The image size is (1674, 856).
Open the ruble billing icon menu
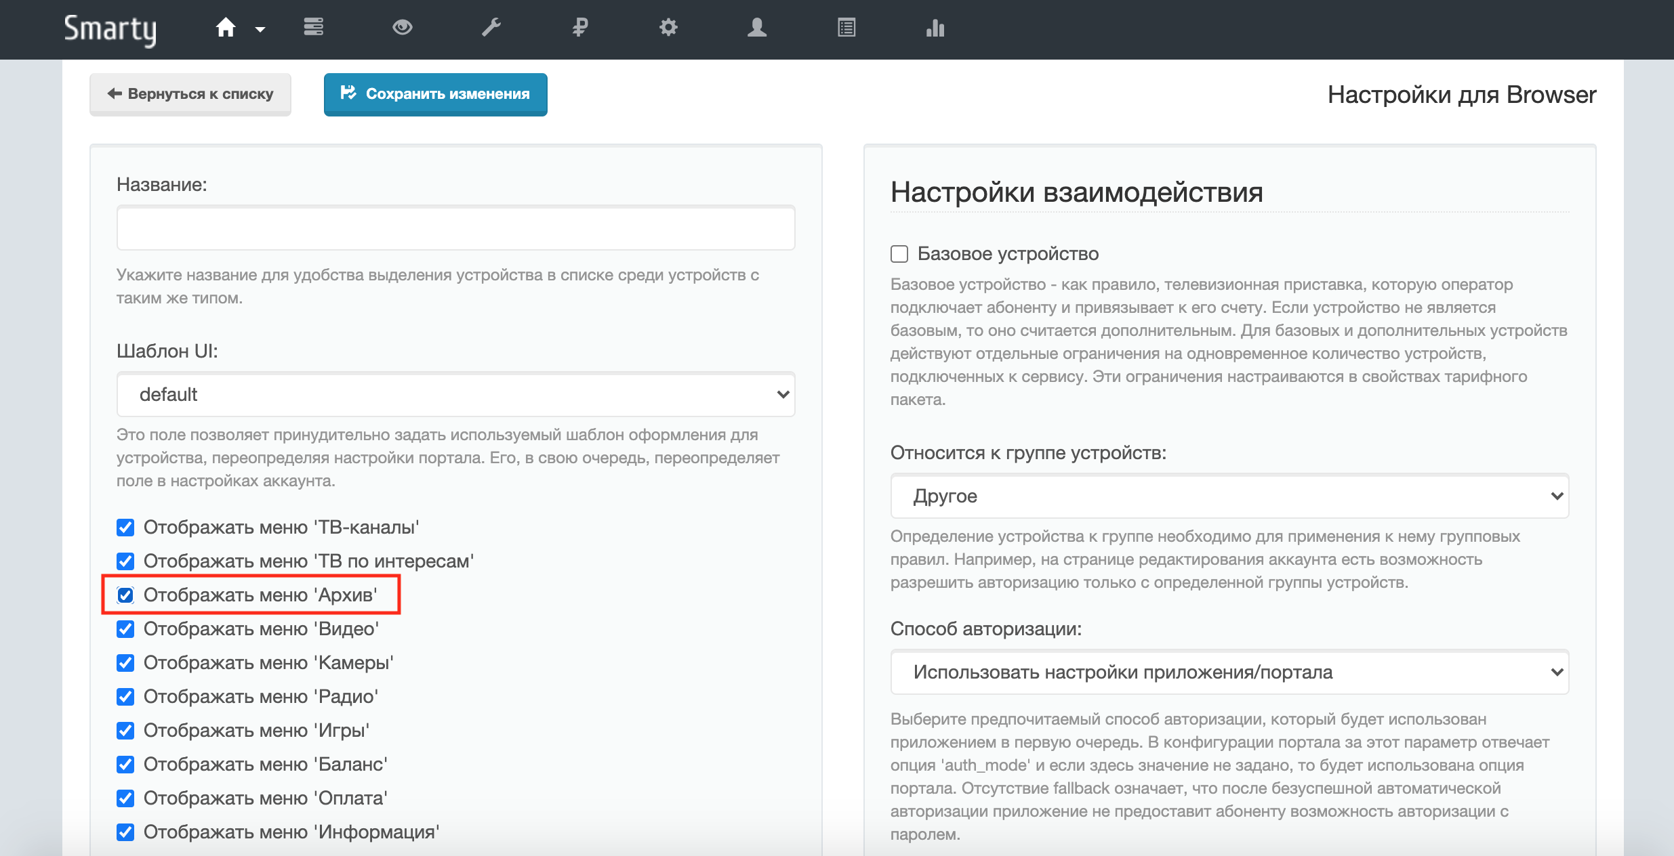(580, 28)
